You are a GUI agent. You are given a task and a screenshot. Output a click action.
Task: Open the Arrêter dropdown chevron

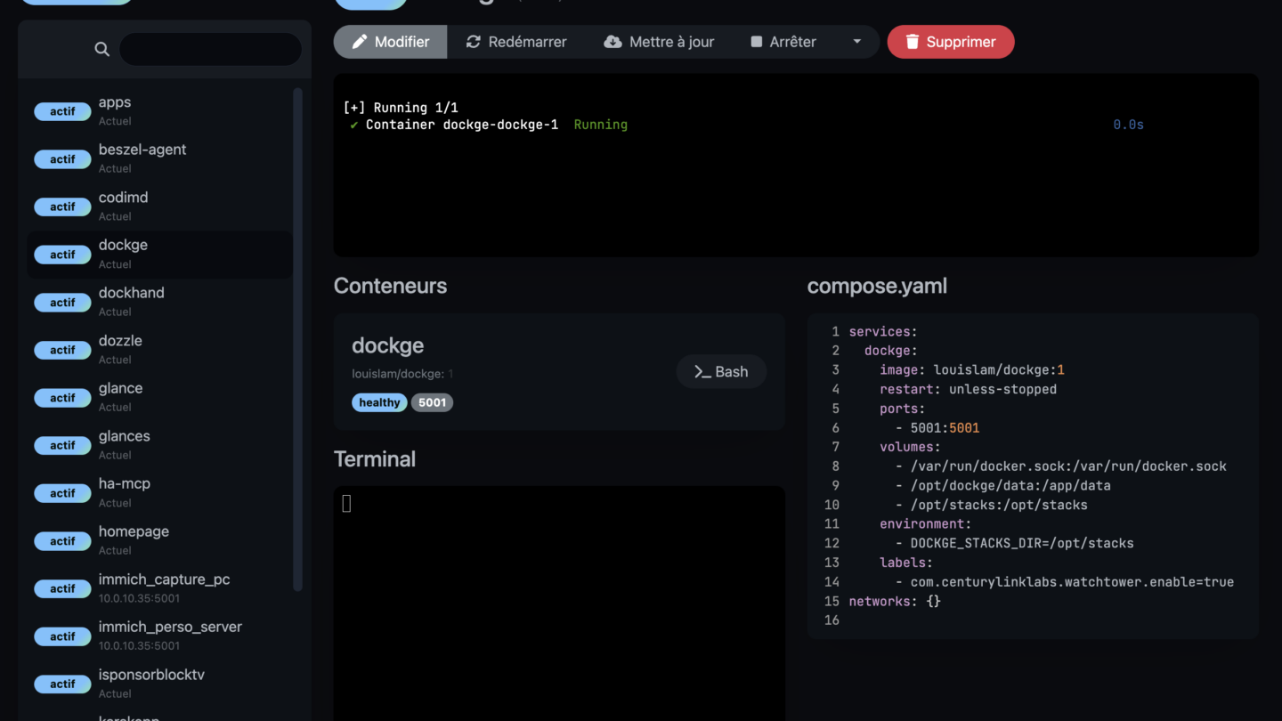tap(856, 41)
